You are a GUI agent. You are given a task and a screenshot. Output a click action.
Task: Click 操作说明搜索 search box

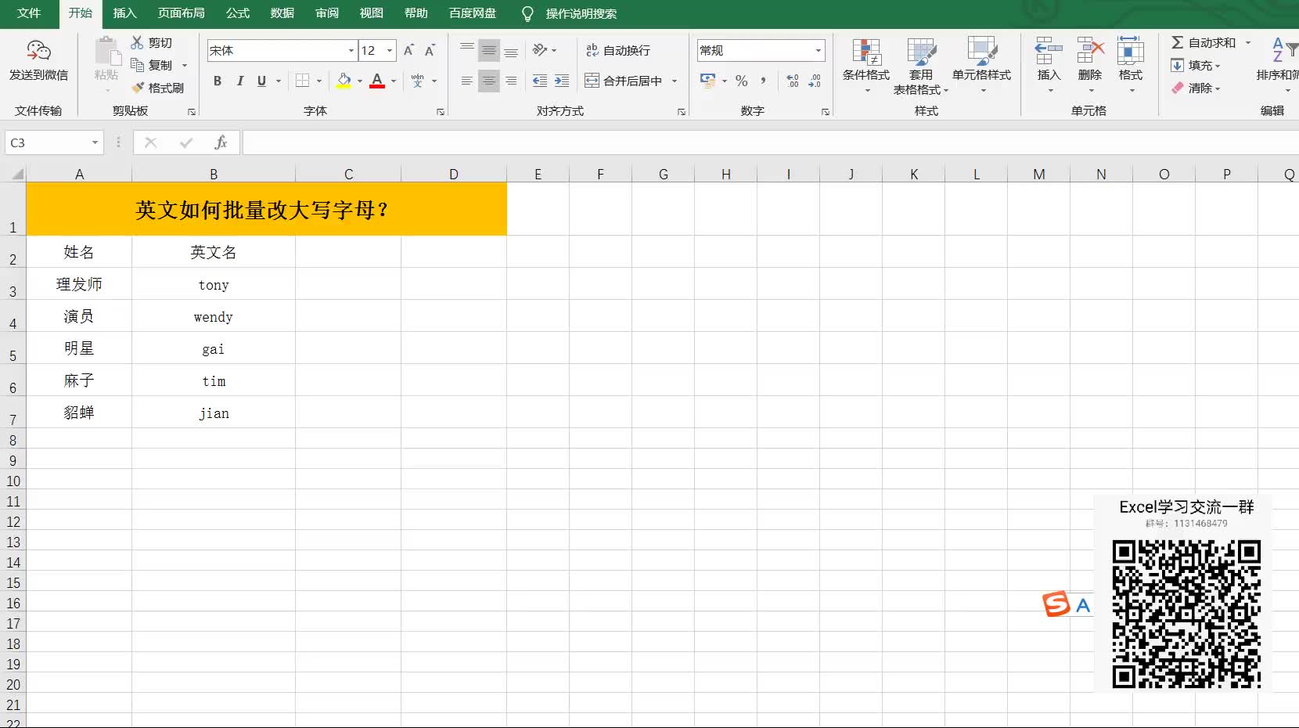(581, 13)
